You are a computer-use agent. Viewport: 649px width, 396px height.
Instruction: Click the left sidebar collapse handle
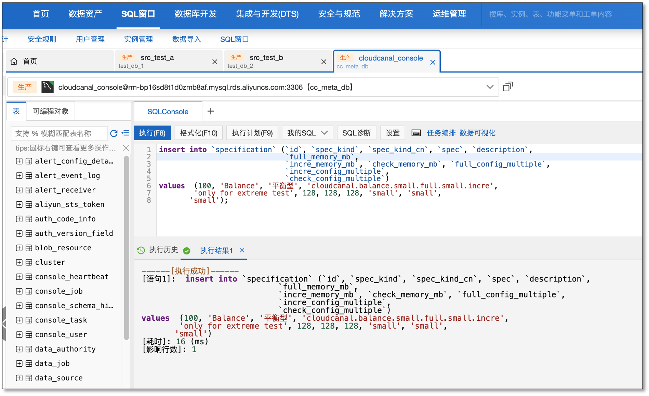tap(4, 324)
